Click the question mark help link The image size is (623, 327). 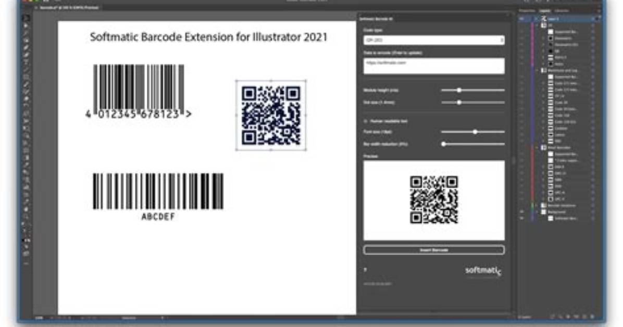365,270
